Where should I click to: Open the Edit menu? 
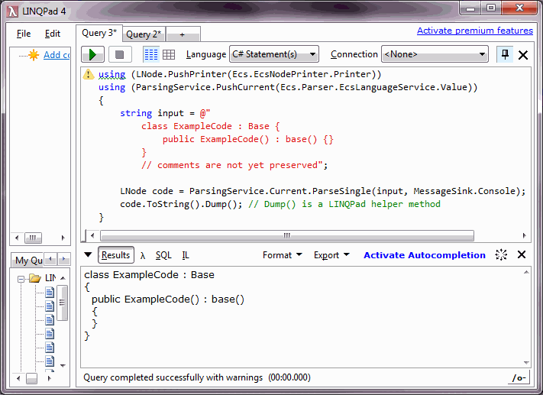52,34
